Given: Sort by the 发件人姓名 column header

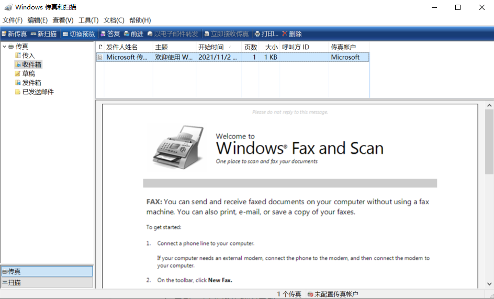Looking at the screenshot, I should (129, 47).
